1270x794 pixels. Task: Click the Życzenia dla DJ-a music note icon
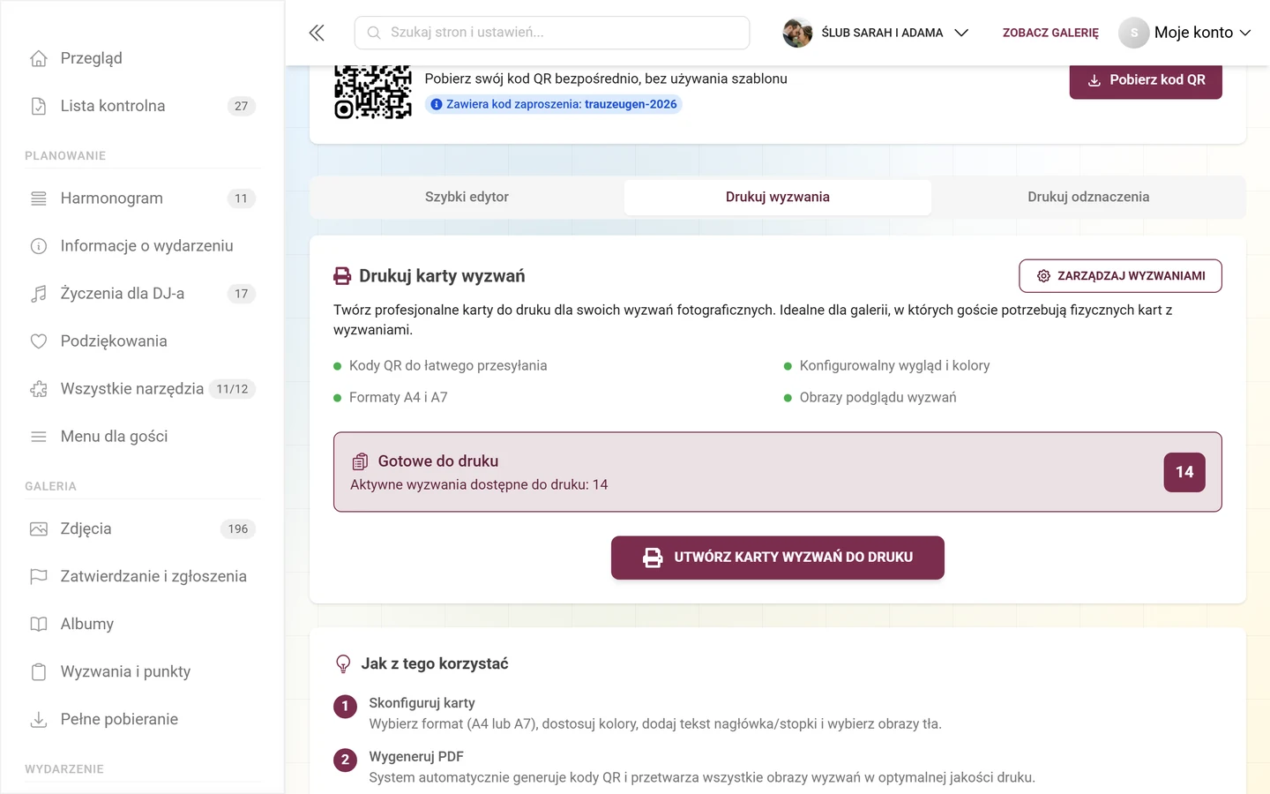pyautogui.click(x=39, y=294)
